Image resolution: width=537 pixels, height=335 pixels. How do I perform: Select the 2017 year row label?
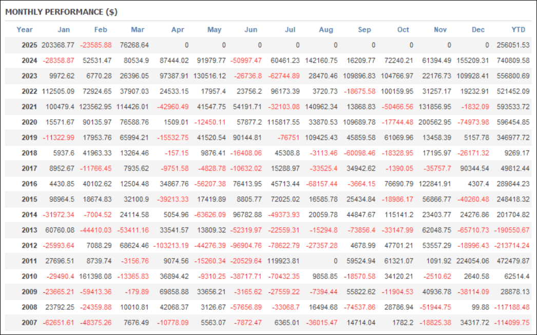(x=29, y=169)
